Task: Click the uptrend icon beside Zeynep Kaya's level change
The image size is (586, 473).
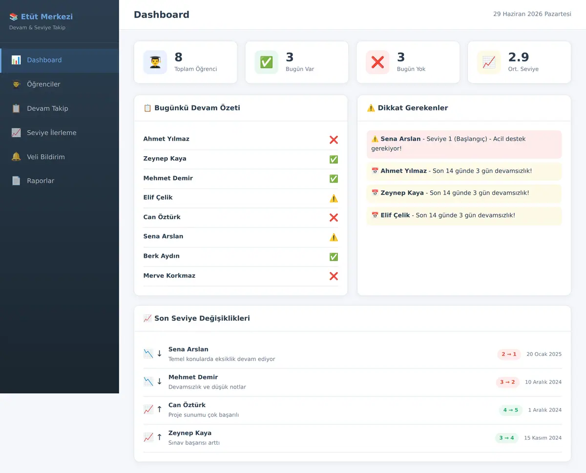Action: 148,437
